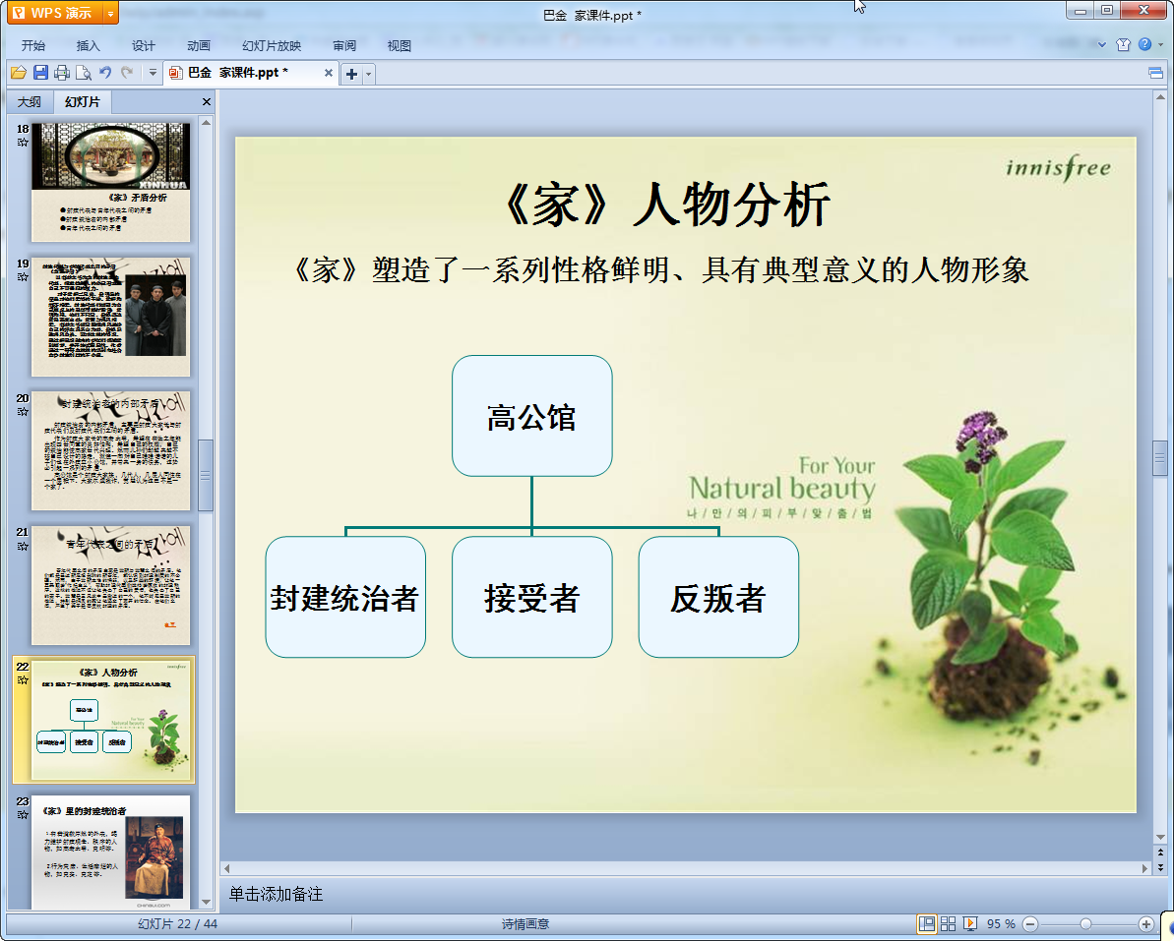Click animation star icon under slide 18 number
Screen dimensions: 1174x941
click(23, 143)
